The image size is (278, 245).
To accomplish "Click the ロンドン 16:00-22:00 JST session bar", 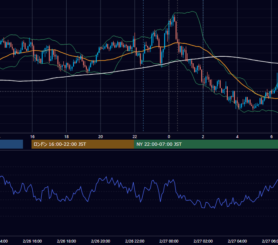I will pyautogui.click(x=83, y=144).
